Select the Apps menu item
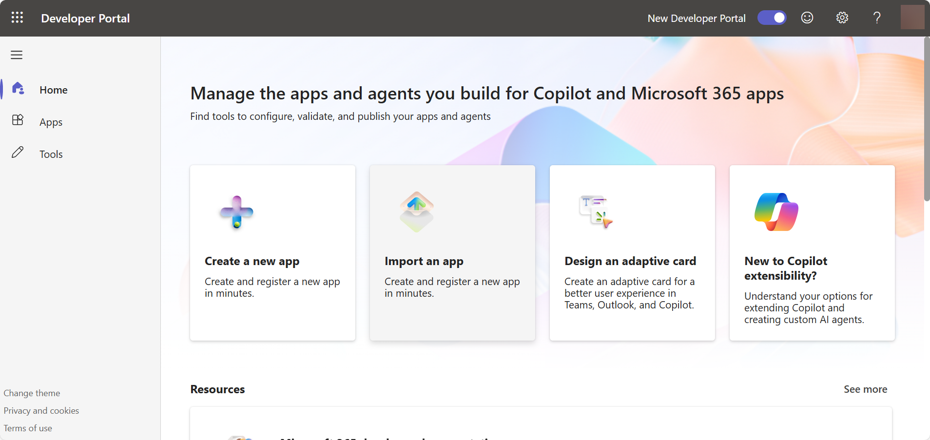 click(51, 122)
